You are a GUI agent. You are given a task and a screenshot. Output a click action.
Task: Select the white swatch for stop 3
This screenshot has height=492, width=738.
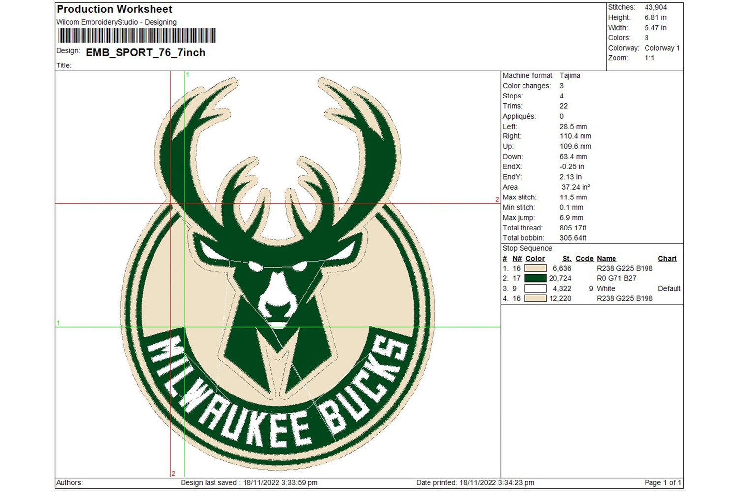[x=536, y=288]
